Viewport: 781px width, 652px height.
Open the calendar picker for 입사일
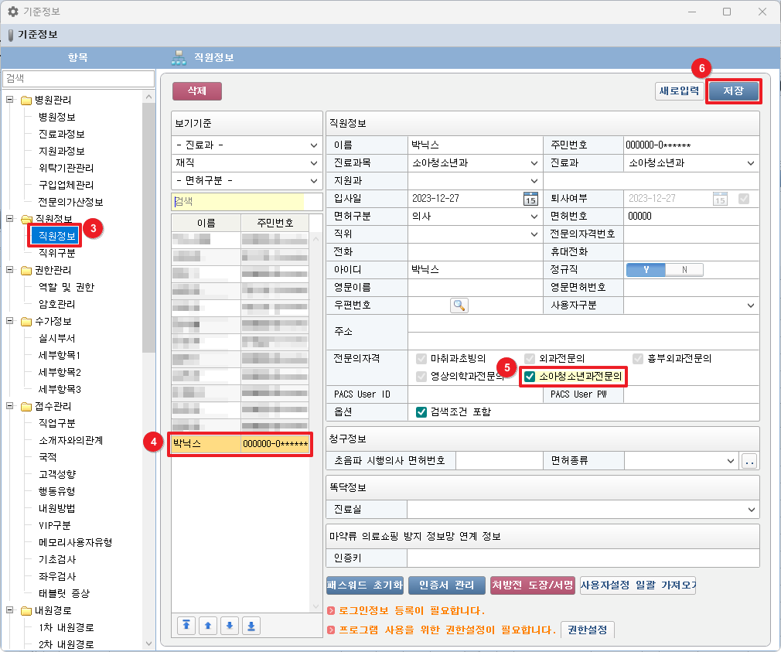530,199
